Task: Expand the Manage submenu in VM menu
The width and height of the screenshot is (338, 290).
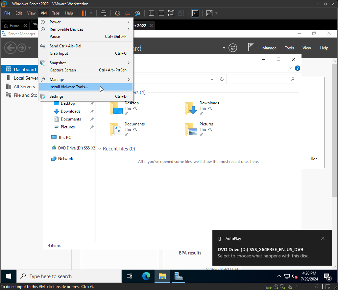Action: click(86, 80)
